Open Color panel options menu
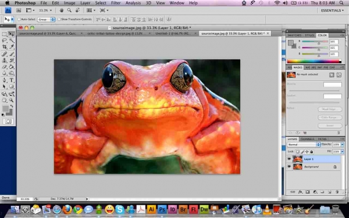349x218 pixels. (341, 35)
